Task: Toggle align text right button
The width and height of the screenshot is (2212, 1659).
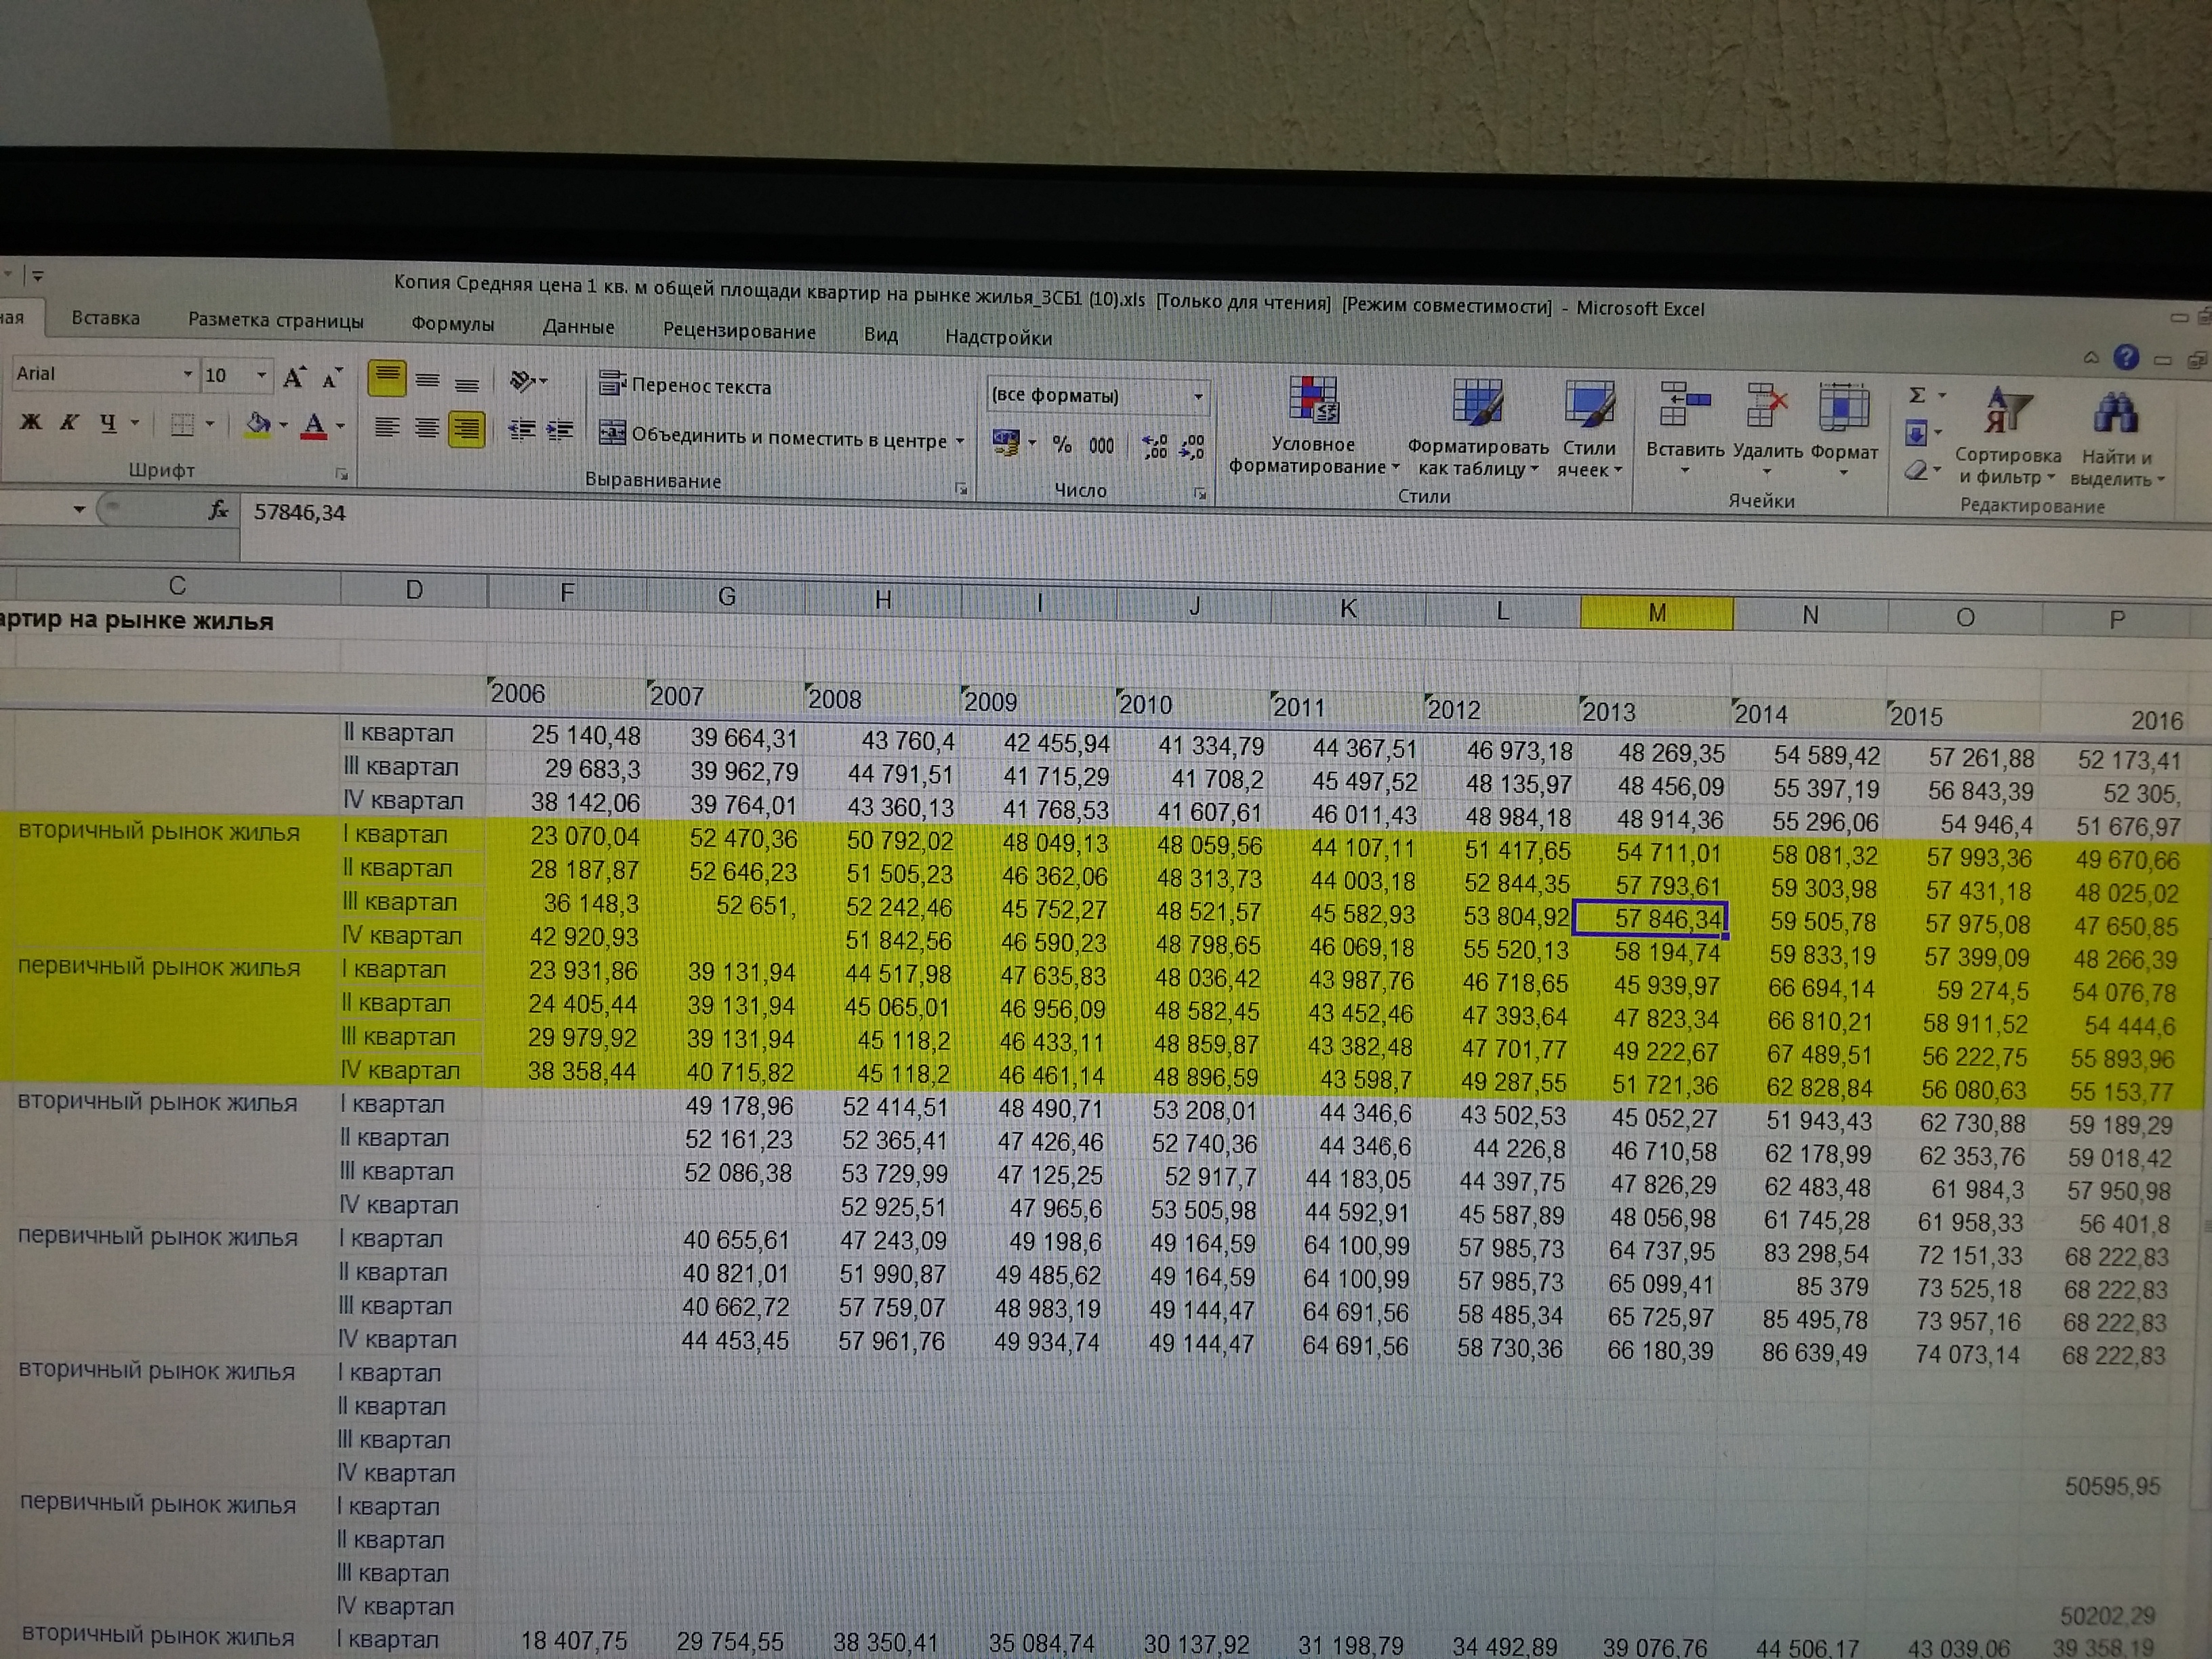Action: coord(467,430)
